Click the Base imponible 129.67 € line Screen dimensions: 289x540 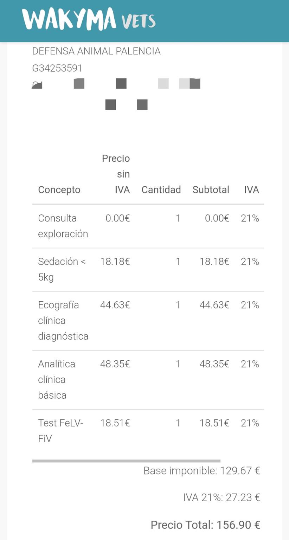click(201, 470)
